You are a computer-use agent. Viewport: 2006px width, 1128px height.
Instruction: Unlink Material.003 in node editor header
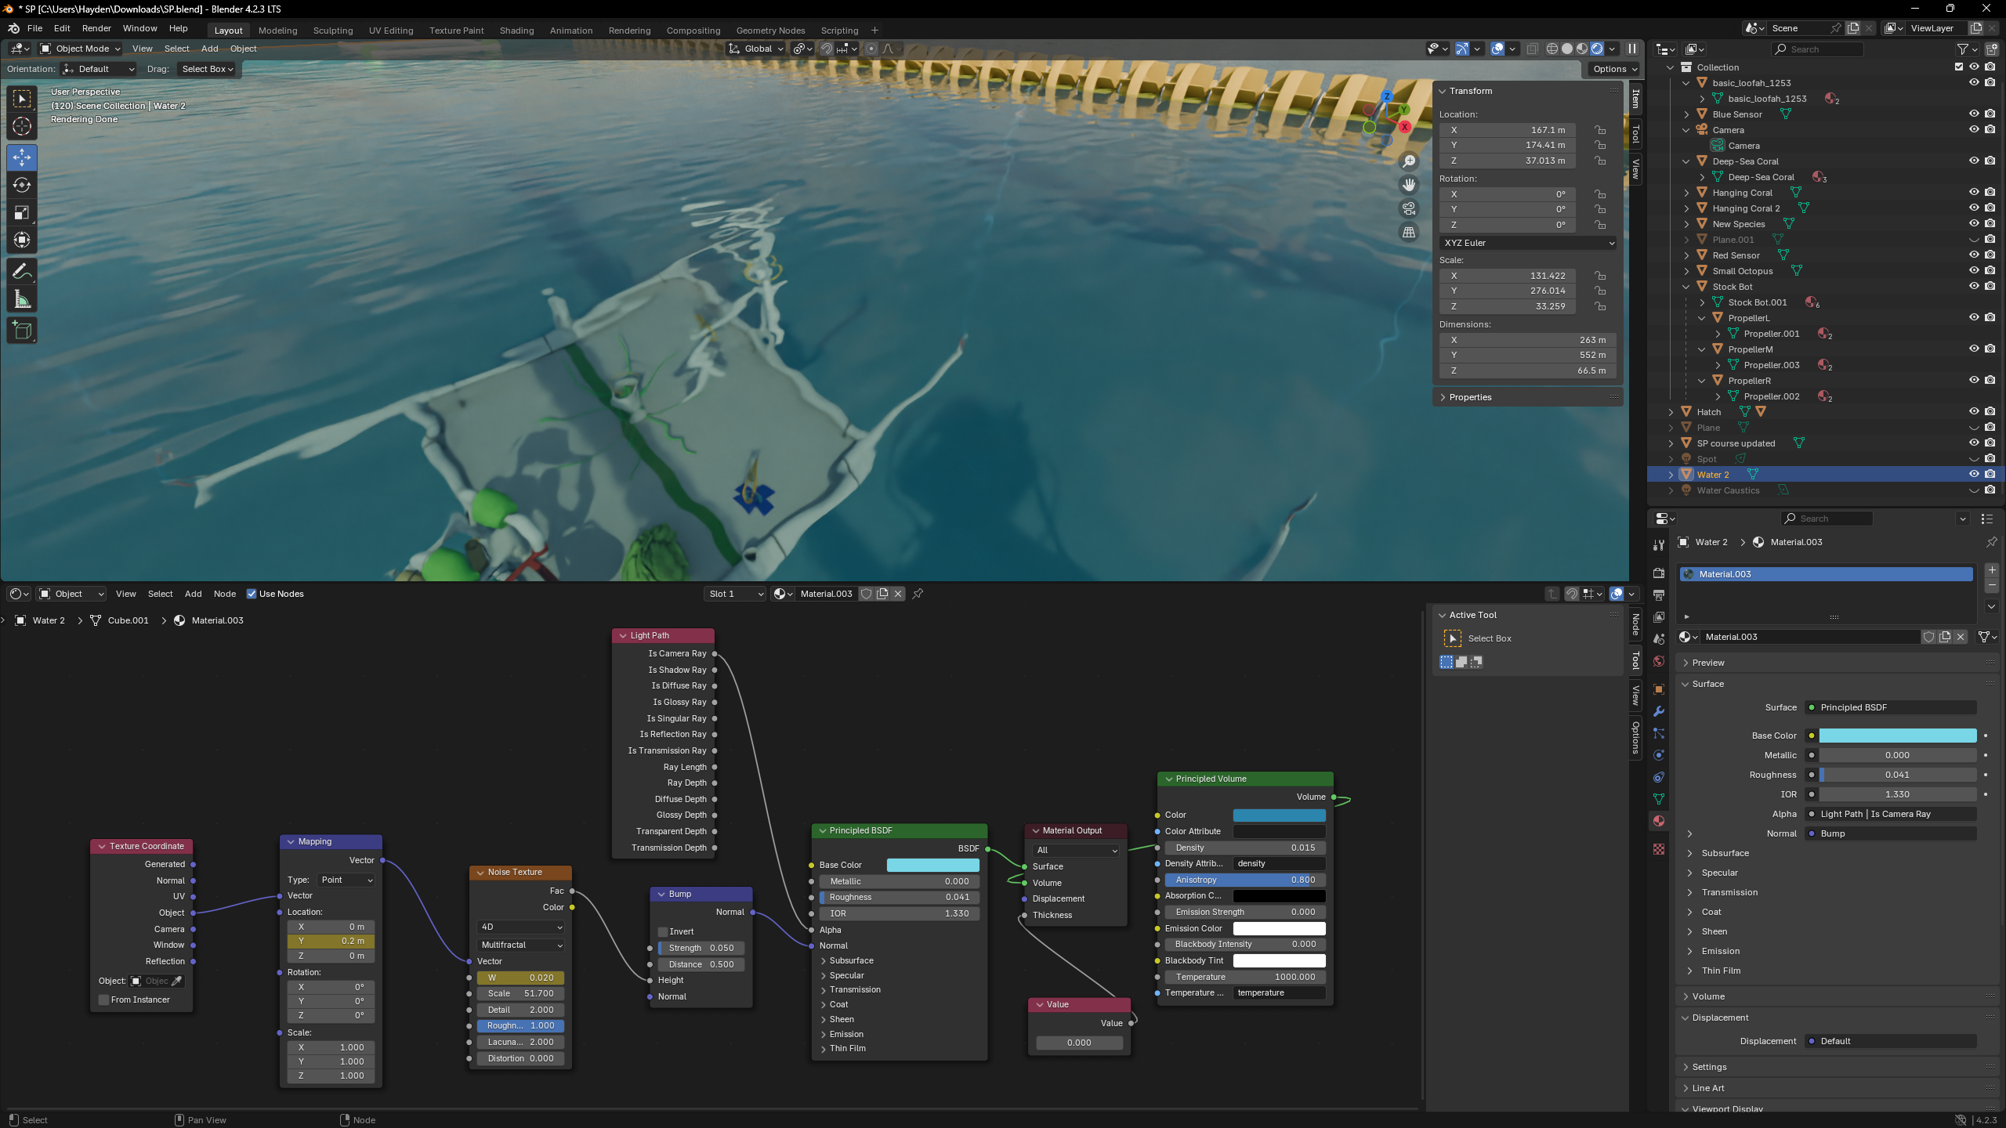[x=898, y=594]
